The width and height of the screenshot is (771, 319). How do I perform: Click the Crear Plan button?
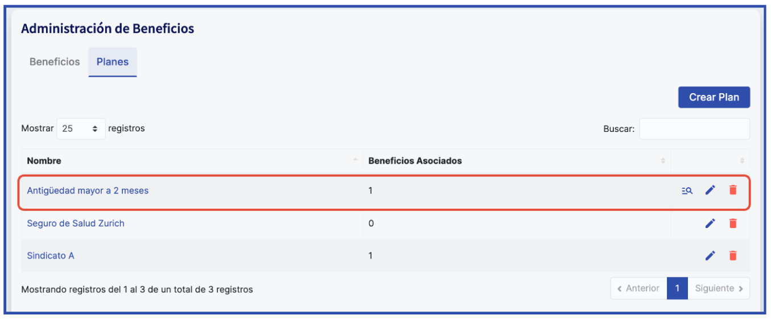tap(714, 97)
